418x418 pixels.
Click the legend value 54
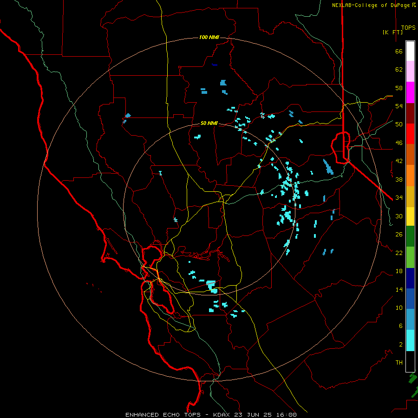[399, 106]
